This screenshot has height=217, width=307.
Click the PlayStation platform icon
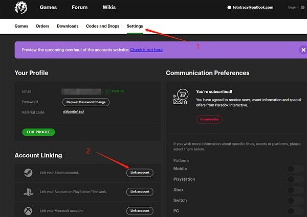tap(28, 191)
